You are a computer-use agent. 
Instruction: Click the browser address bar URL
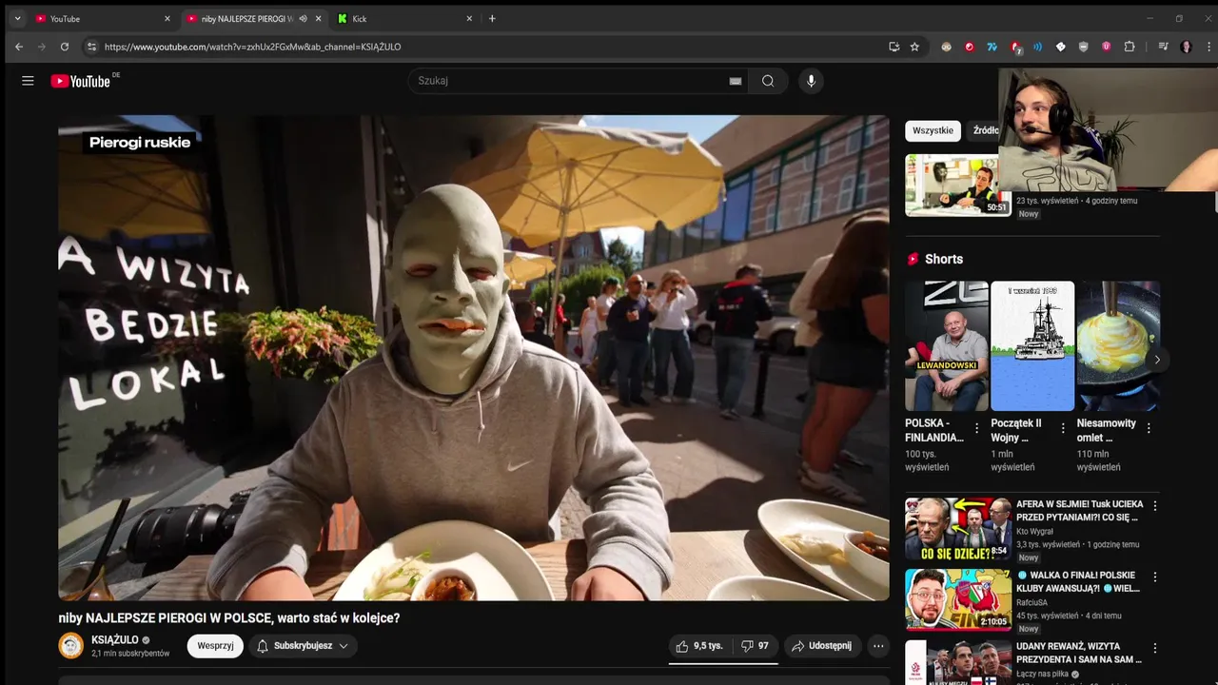[252, 47]
